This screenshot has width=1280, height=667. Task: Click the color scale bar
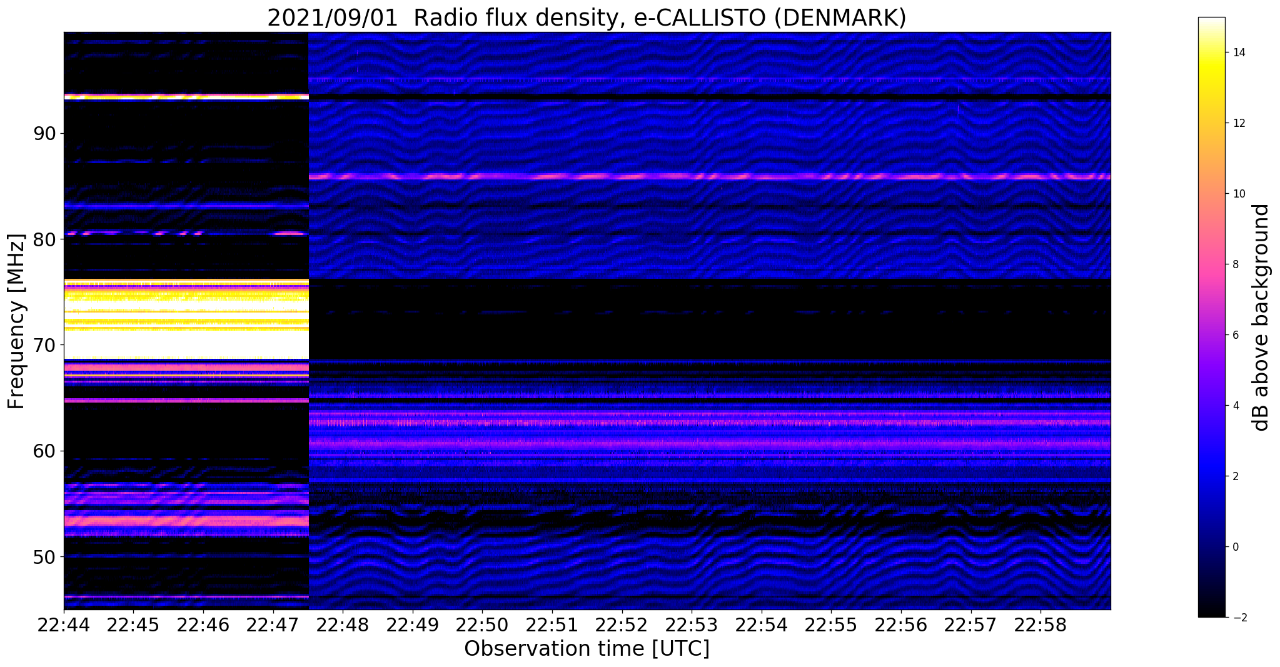click(x=1211, y=318)
